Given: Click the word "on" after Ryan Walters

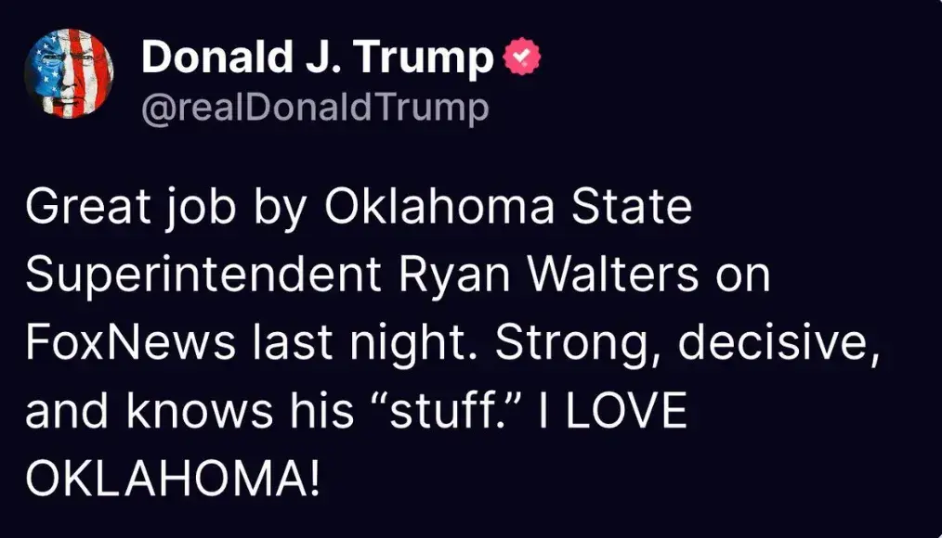Looking at the screenshot, I should pos(741,277).
